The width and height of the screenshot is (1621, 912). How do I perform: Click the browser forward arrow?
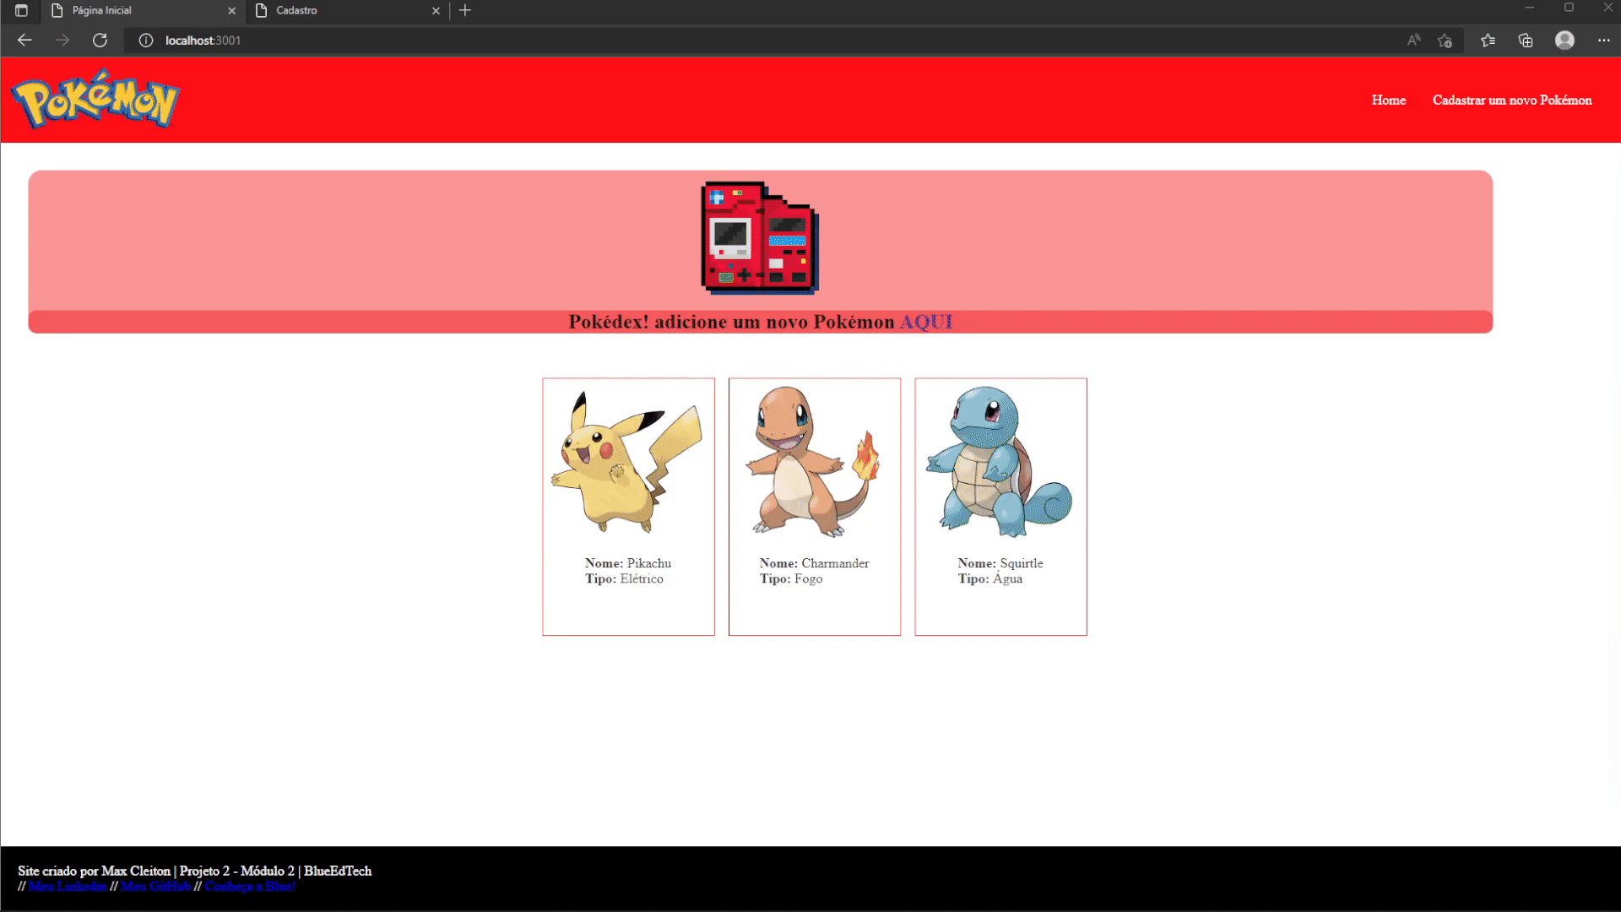(62, 41)
